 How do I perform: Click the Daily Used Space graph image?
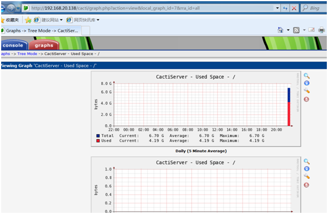click(x=196, y=109)
